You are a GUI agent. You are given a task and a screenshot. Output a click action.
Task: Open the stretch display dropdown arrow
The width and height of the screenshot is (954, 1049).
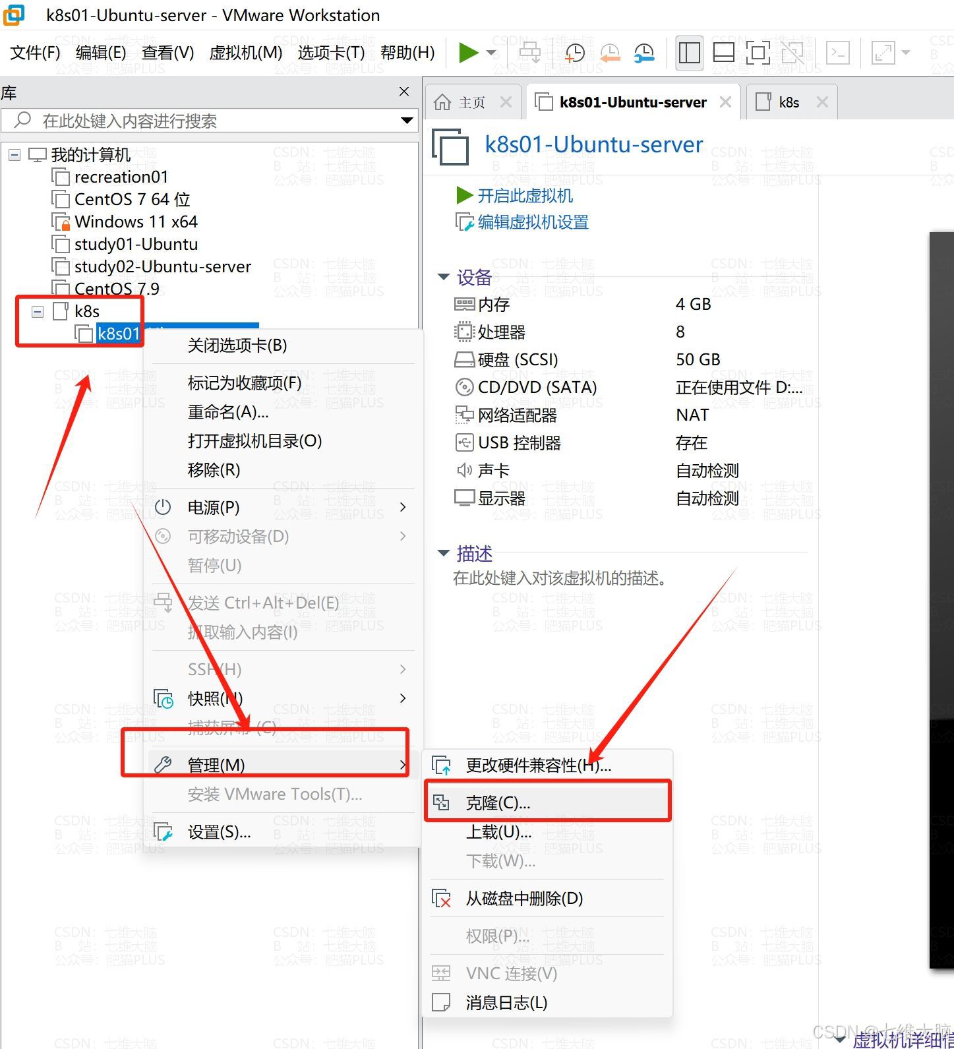point(906,53)
